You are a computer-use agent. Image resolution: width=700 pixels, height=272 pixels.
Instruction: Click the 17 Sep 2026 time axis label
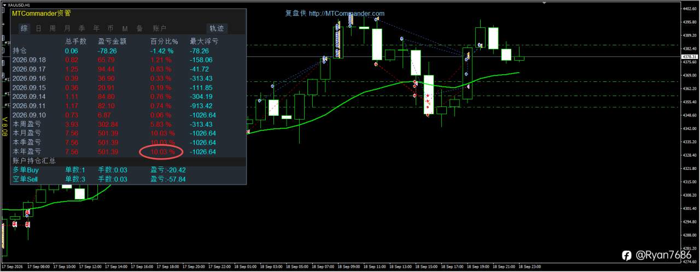pos(11,267)
